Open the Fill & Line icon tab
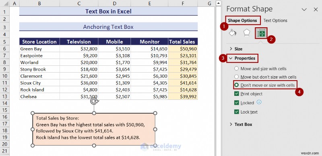Image resolution: width=322 pixels, height=156 pixels. pos(233,33)
